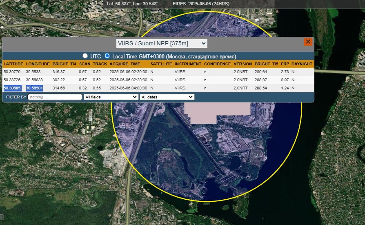Screen dimensions: 365x225
Task: Click the Lat/Lon coordinate readout
Action: click(x=132, y=4)
